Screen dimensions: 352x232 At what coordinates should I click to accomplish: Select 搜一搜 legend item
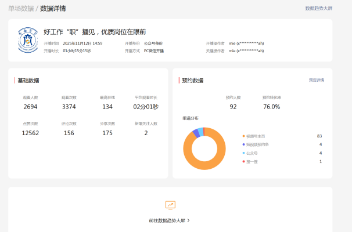tap(253, 161)
